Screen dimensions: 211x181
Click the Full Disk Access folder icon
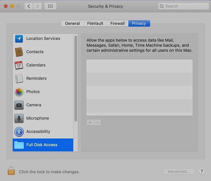coord(19,145)
